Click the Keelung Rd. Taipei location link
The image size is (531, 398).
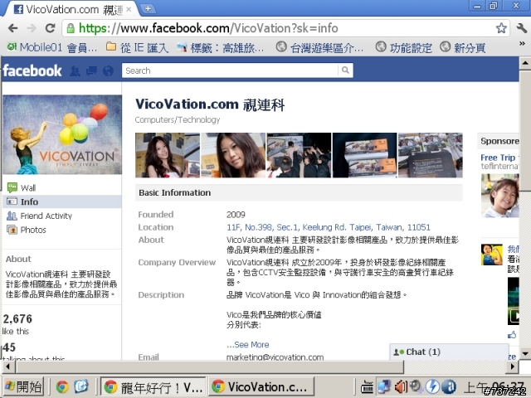point(329,227)
